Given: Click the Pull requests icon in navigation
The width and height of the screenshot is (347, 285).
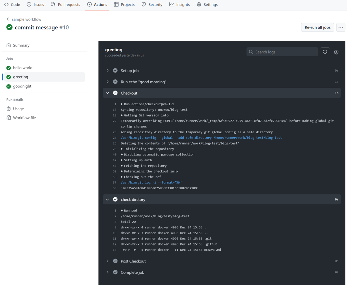Looking at the screenshot, I should [53, 4].
